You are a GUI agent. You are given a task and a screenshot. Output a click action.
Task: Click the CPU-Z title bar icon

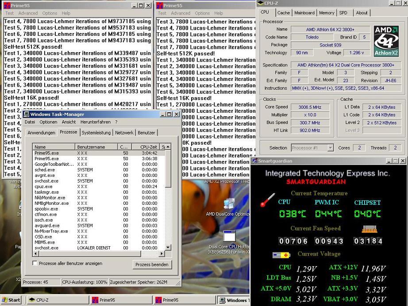(261, 3)
